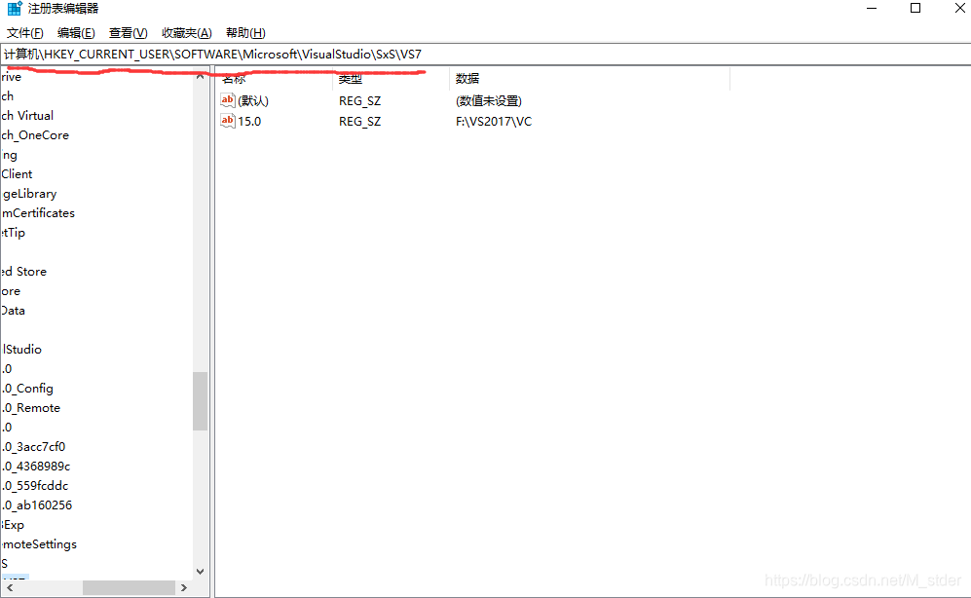Select the 15.0_Remote registry key
Screen dimensions: 971x598
[x=31, y=407]
